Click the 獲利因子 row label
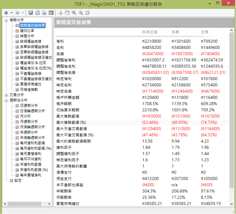236x214 pixels. pos(64,147)
